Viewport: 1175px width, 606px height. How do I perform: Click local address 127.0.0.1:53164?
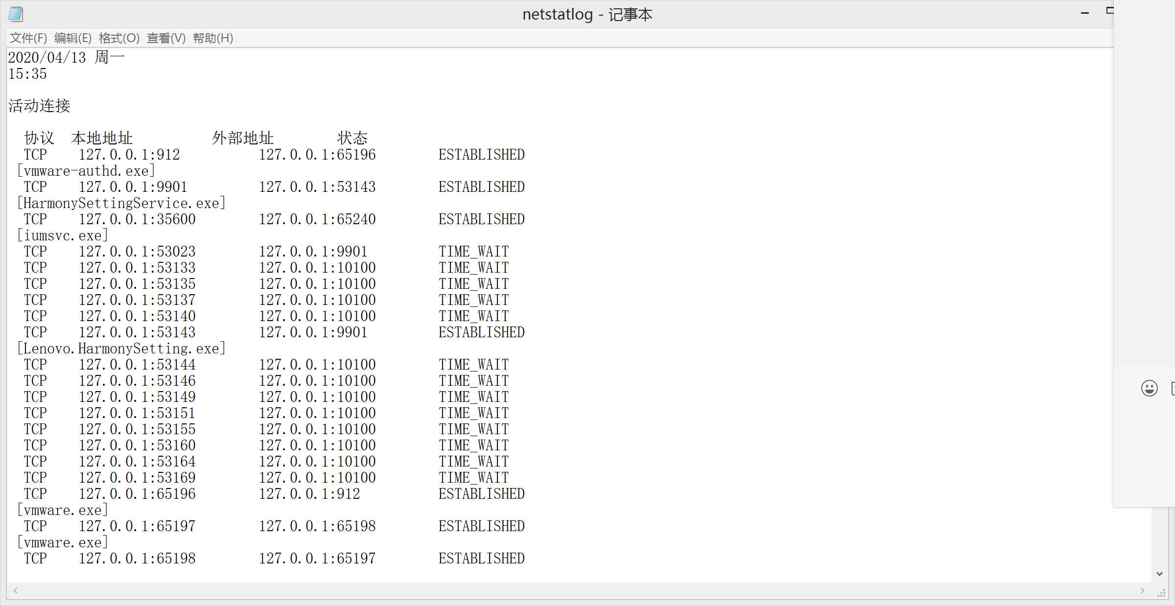pyautogui.click(x=137, y=462)
